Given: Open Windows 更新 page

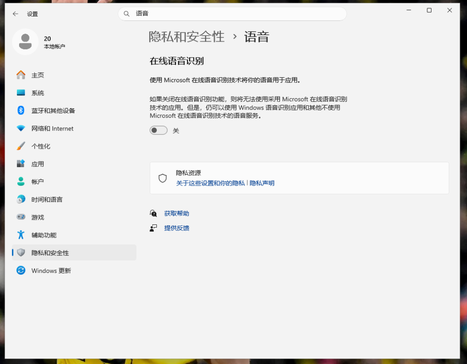Looking at the screenshot, I should point(74,270).
